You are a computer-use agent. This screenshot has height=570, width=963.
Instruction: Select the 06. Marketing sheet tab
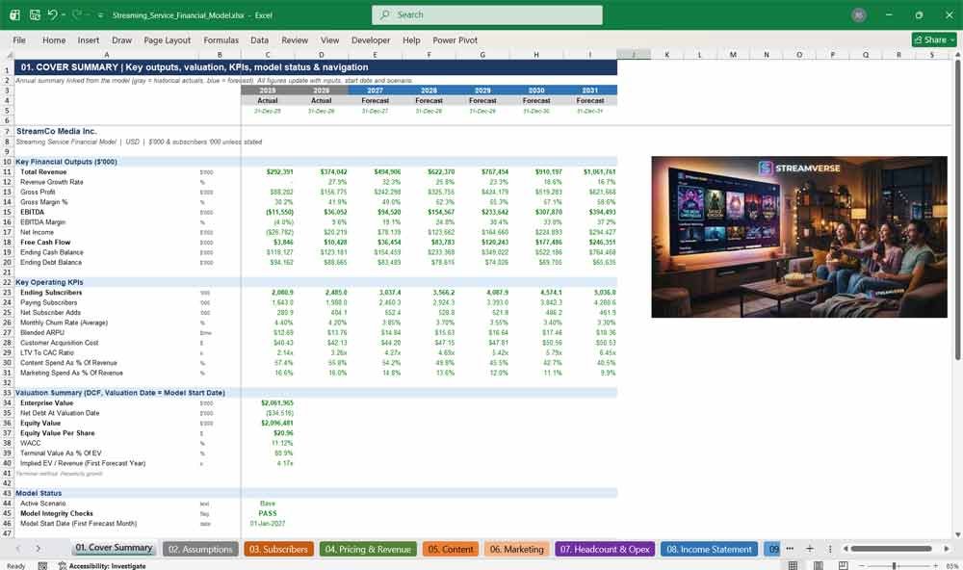coord(516,549)
